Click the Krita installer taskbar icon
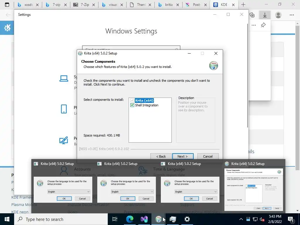The image size is (300, 225). coord(158,219)
